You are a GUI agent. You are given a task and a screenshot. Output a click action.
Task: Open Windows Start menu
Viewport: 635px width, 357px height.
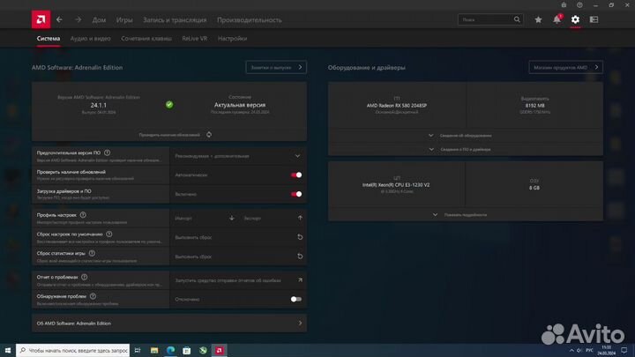point(8,350)
